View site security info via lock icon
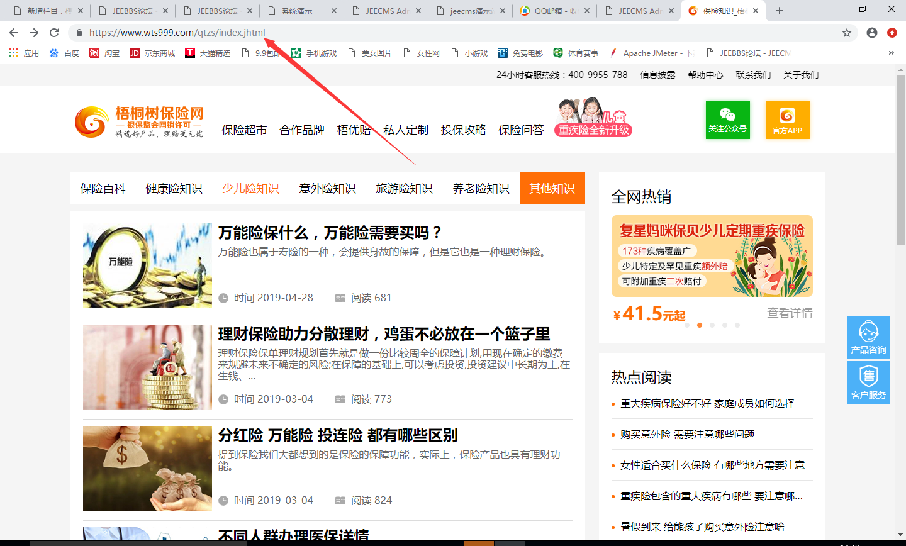Screen dimensions: 906x546 pos(79,33)
